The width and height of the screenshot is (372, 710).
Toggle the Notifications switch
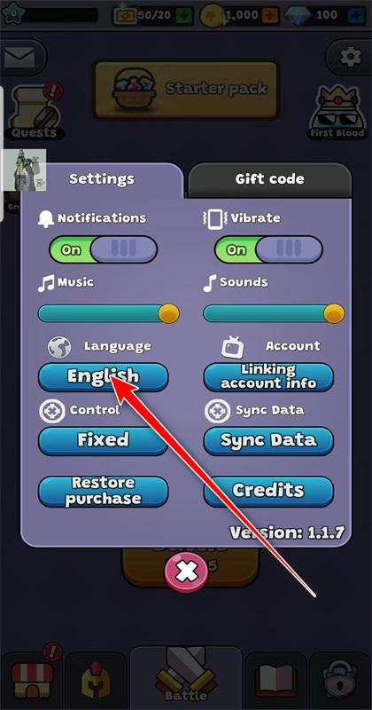pyautogui.click(x=104, y=249)
